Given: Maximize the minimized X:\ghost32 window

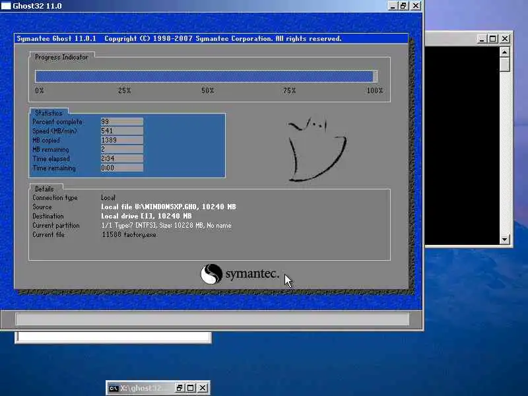Looking at the screenshot, I should pyautogui.click(x=191, y=388).
